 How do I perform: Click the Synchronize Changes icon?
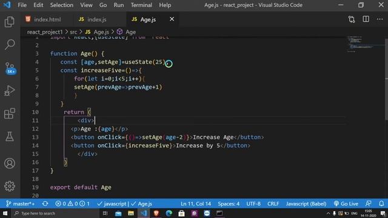point(45,204)
